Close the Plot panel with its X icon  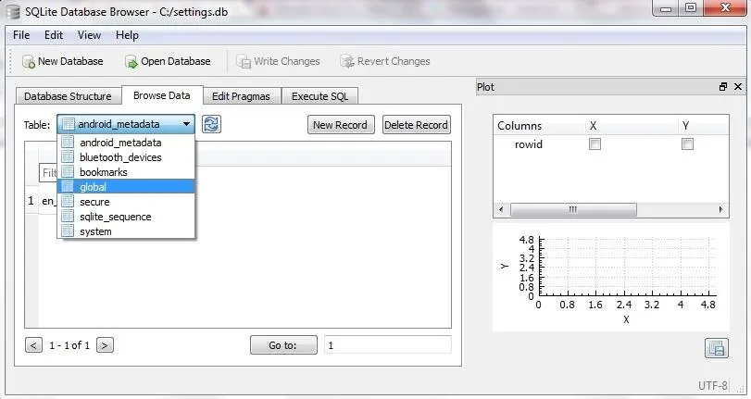738,87
